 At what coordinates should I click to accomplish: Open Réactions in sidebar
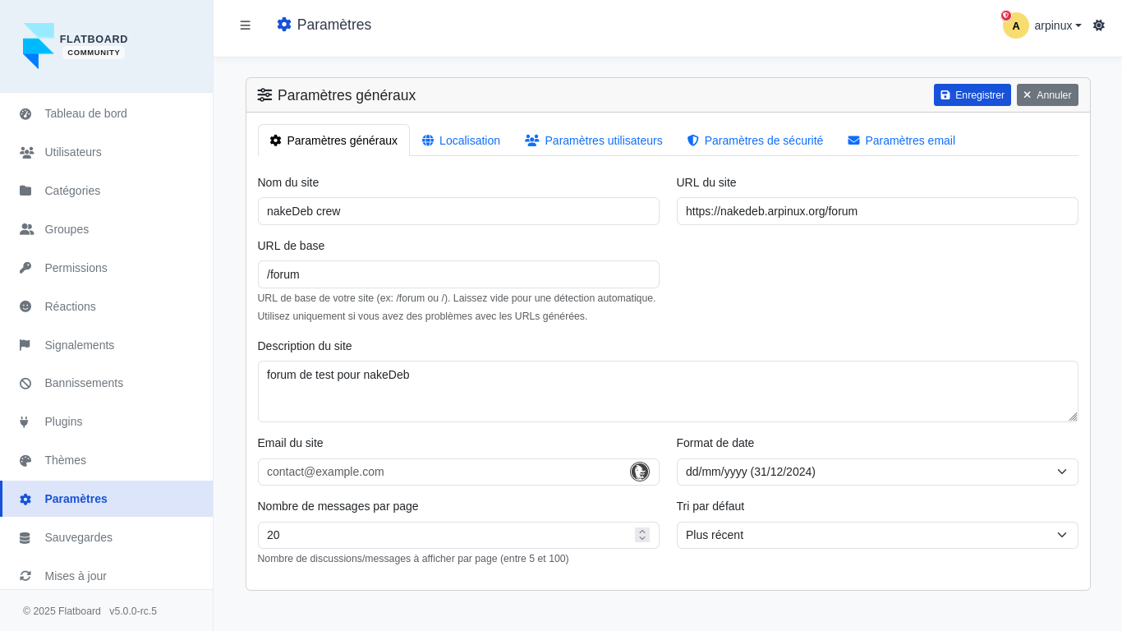pos(70,306)
